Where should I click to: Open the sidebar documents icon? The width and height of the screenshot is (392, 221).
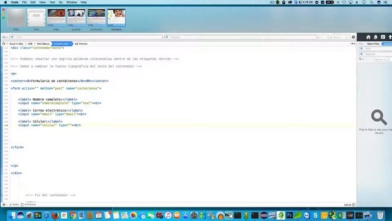pyautogui.click(x=375, y=37)
